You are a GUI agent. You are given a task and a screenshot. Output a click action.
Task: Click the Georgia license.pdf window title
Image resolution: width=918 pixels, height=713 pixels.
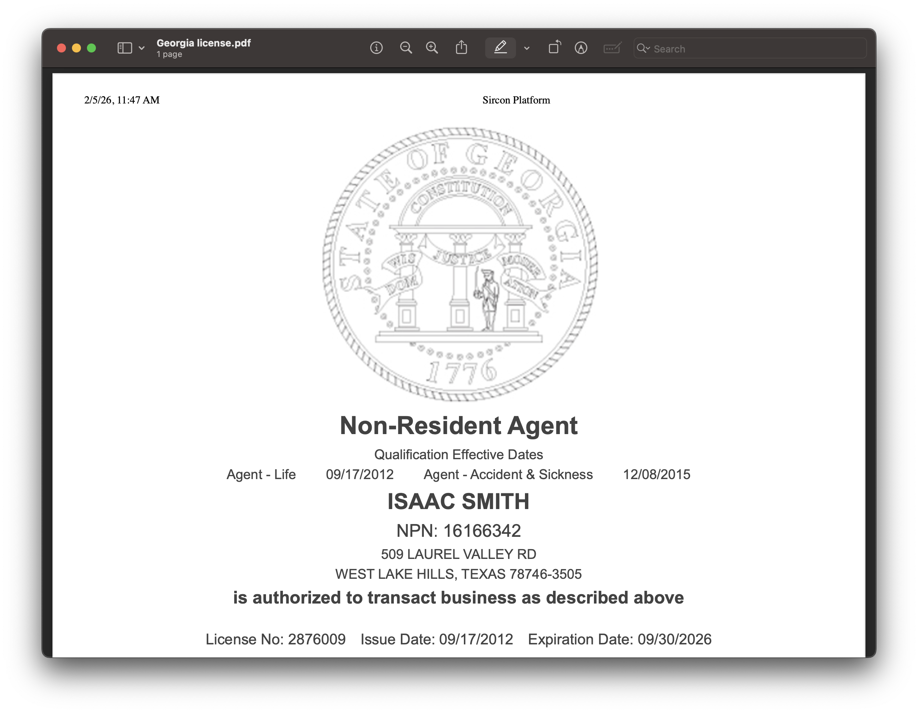[x=203, y=43]
